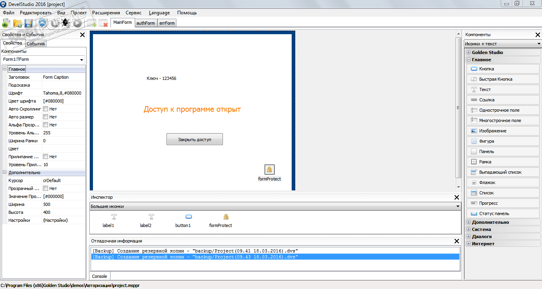Image resolution: width=542 pixels, height=289 pixels.
Task: Click the bug debug toolbar icon
Action: coord(66,23)
